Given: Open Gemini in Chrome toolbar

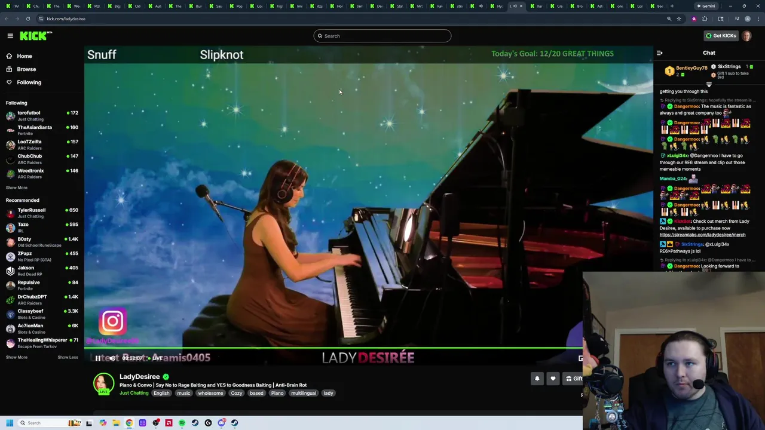Looking at the screenshot, I should [x=706, y=6].
